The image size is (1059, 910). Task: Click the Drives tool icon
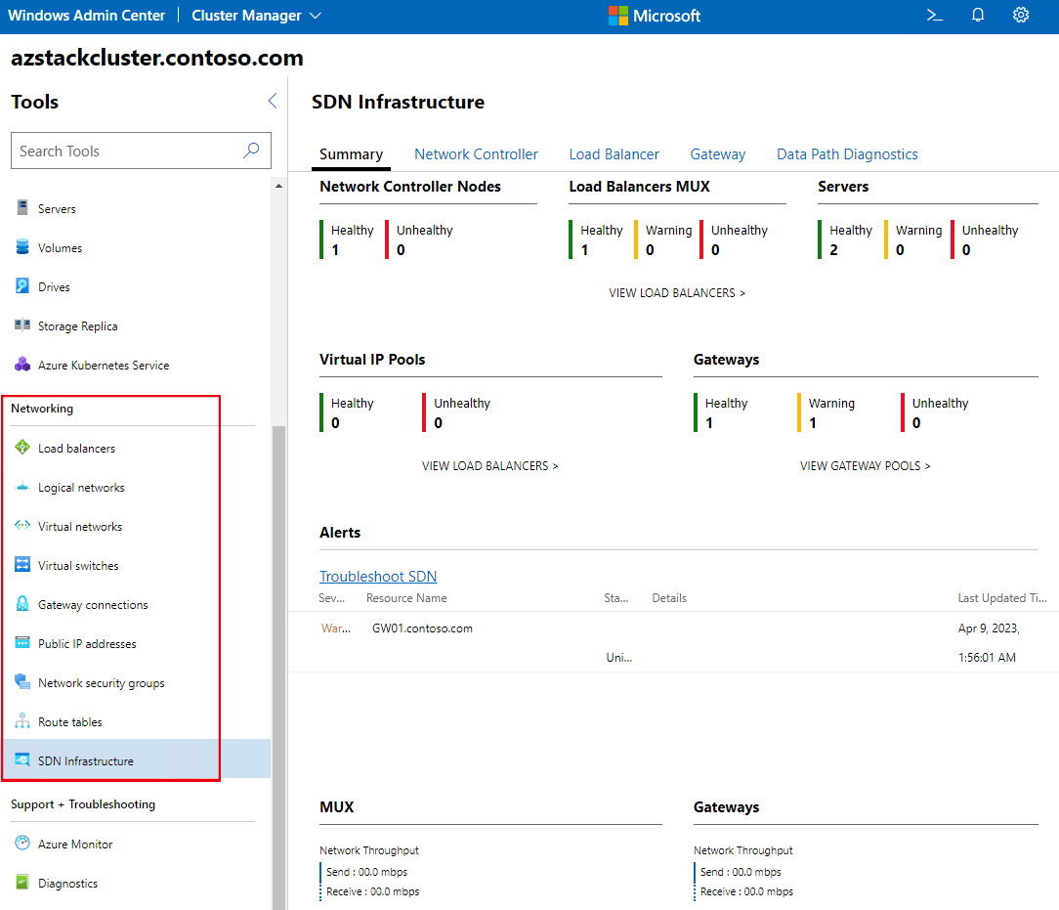point(22,286)
